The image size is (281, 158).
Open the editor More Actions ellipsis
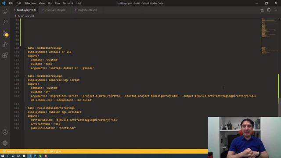[x=275, y=10]
